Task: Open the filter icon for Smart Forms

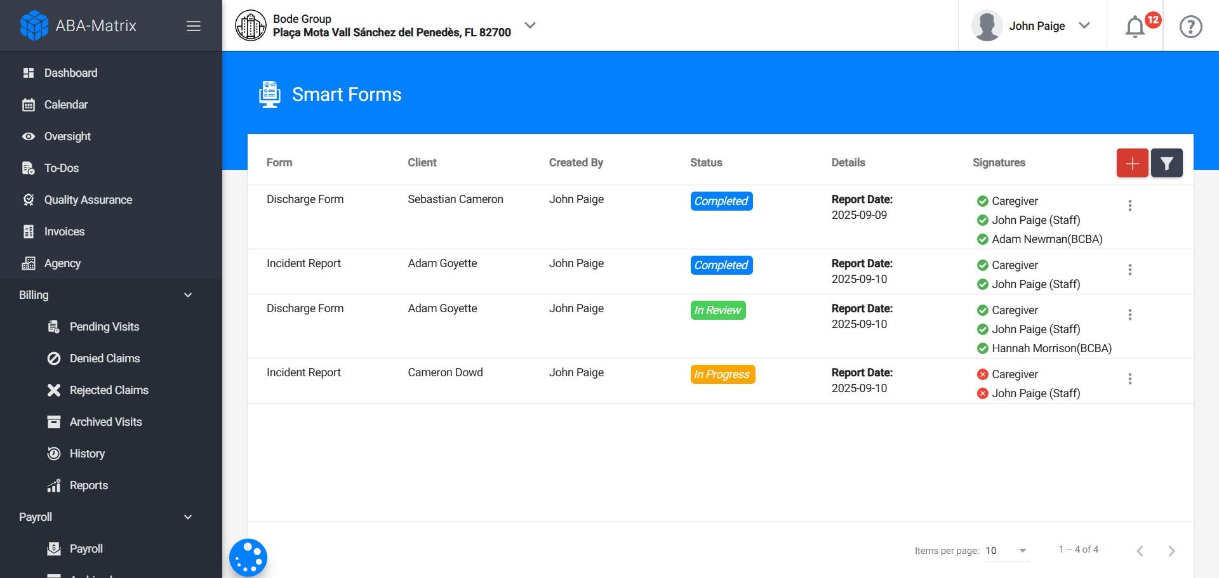Action: click(x=1166, y=163)
